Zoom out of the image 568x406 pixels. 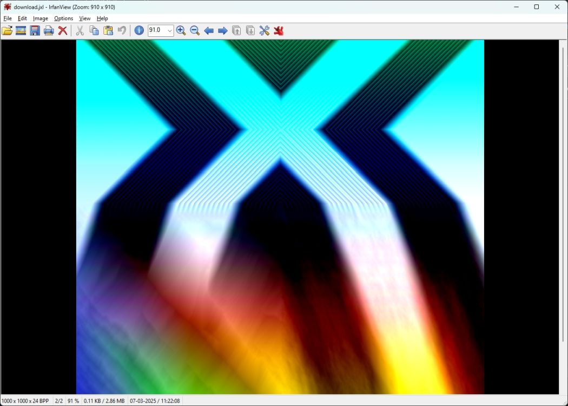tap(195, 31)
